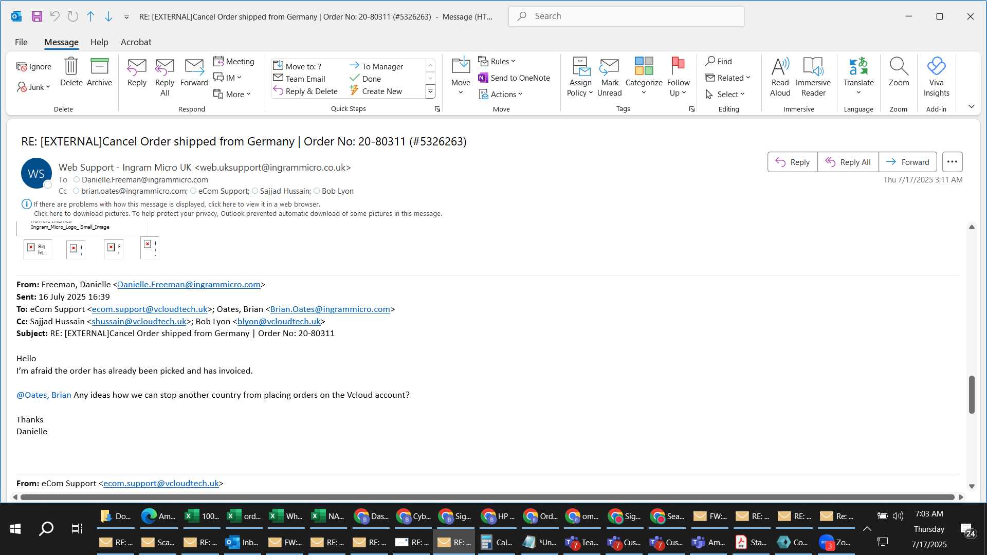The height and width of the screenshot is (555, 987).
Task: Open Rules dropdown menu
Action: click(x=497, y=61)
